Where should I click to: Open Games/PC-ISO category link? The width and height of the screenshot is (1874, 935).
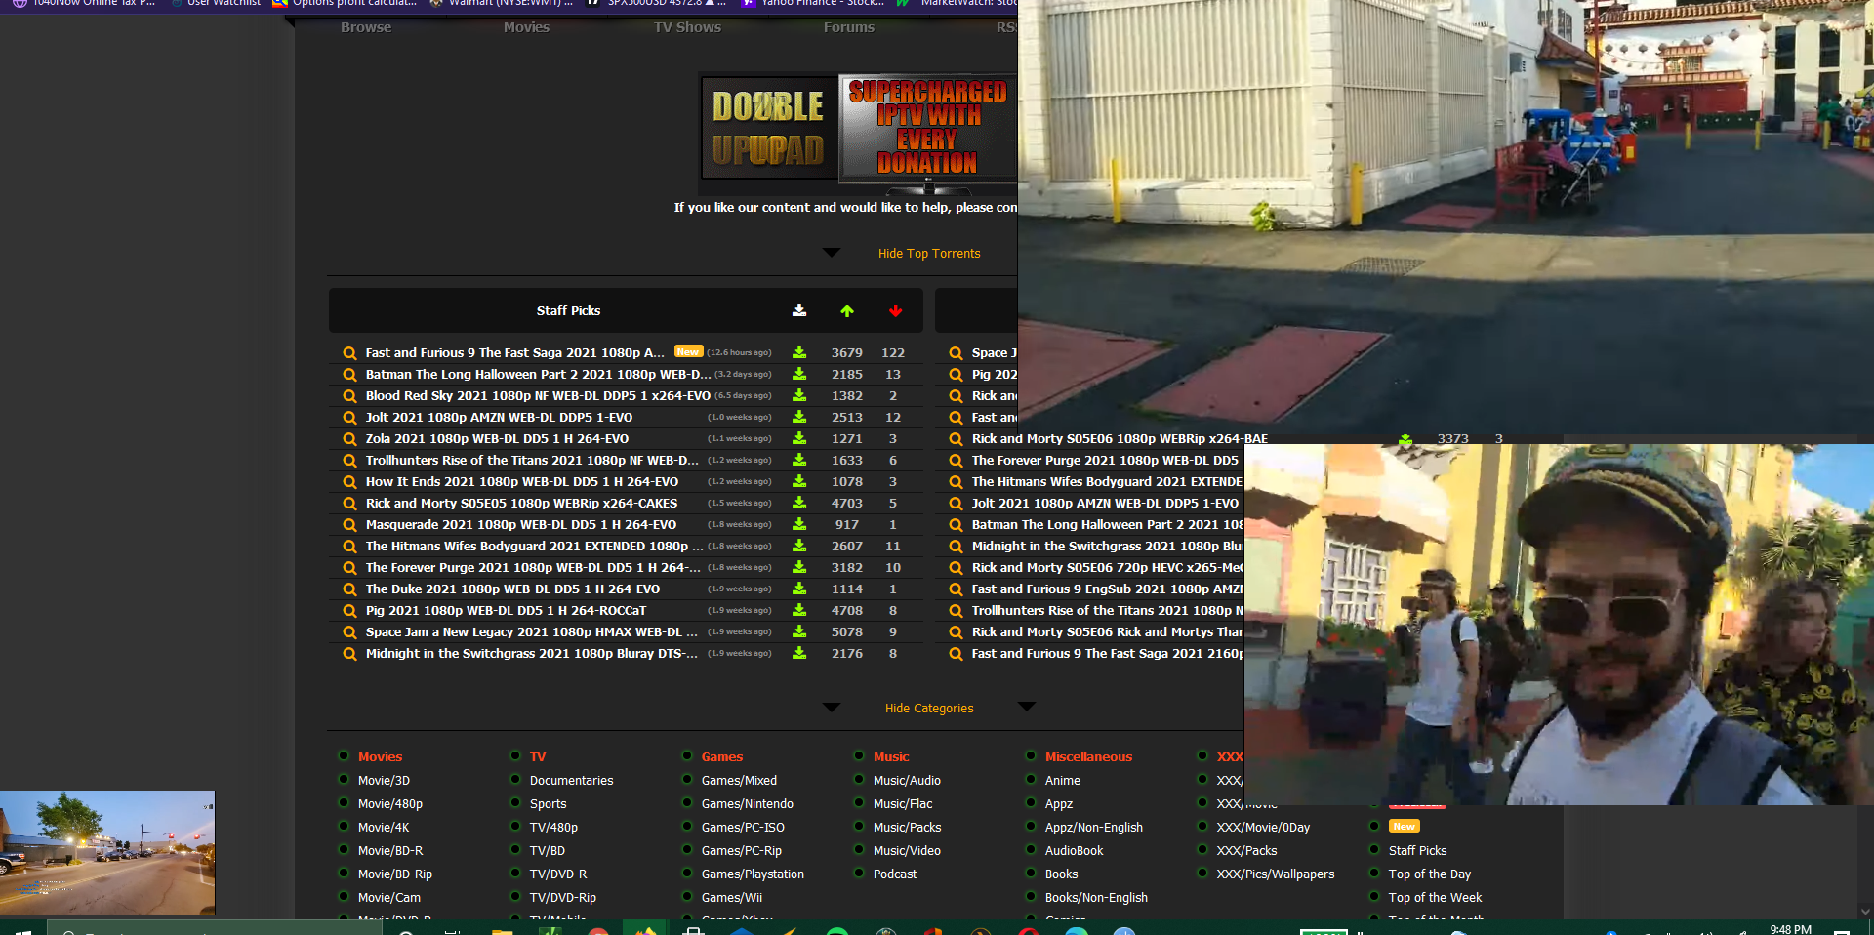(743, 828)
